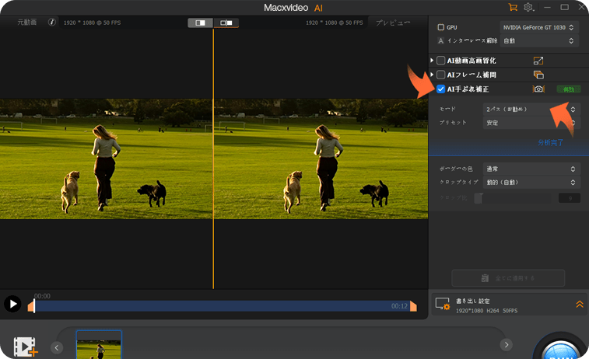Click the AI stabilization camera icon

click(x=538, y=89)
